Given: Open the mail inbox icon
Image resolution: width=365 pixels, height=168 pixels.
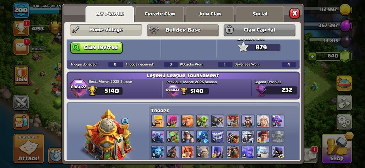Looking at the screenshot, I should tap(21, 47).
